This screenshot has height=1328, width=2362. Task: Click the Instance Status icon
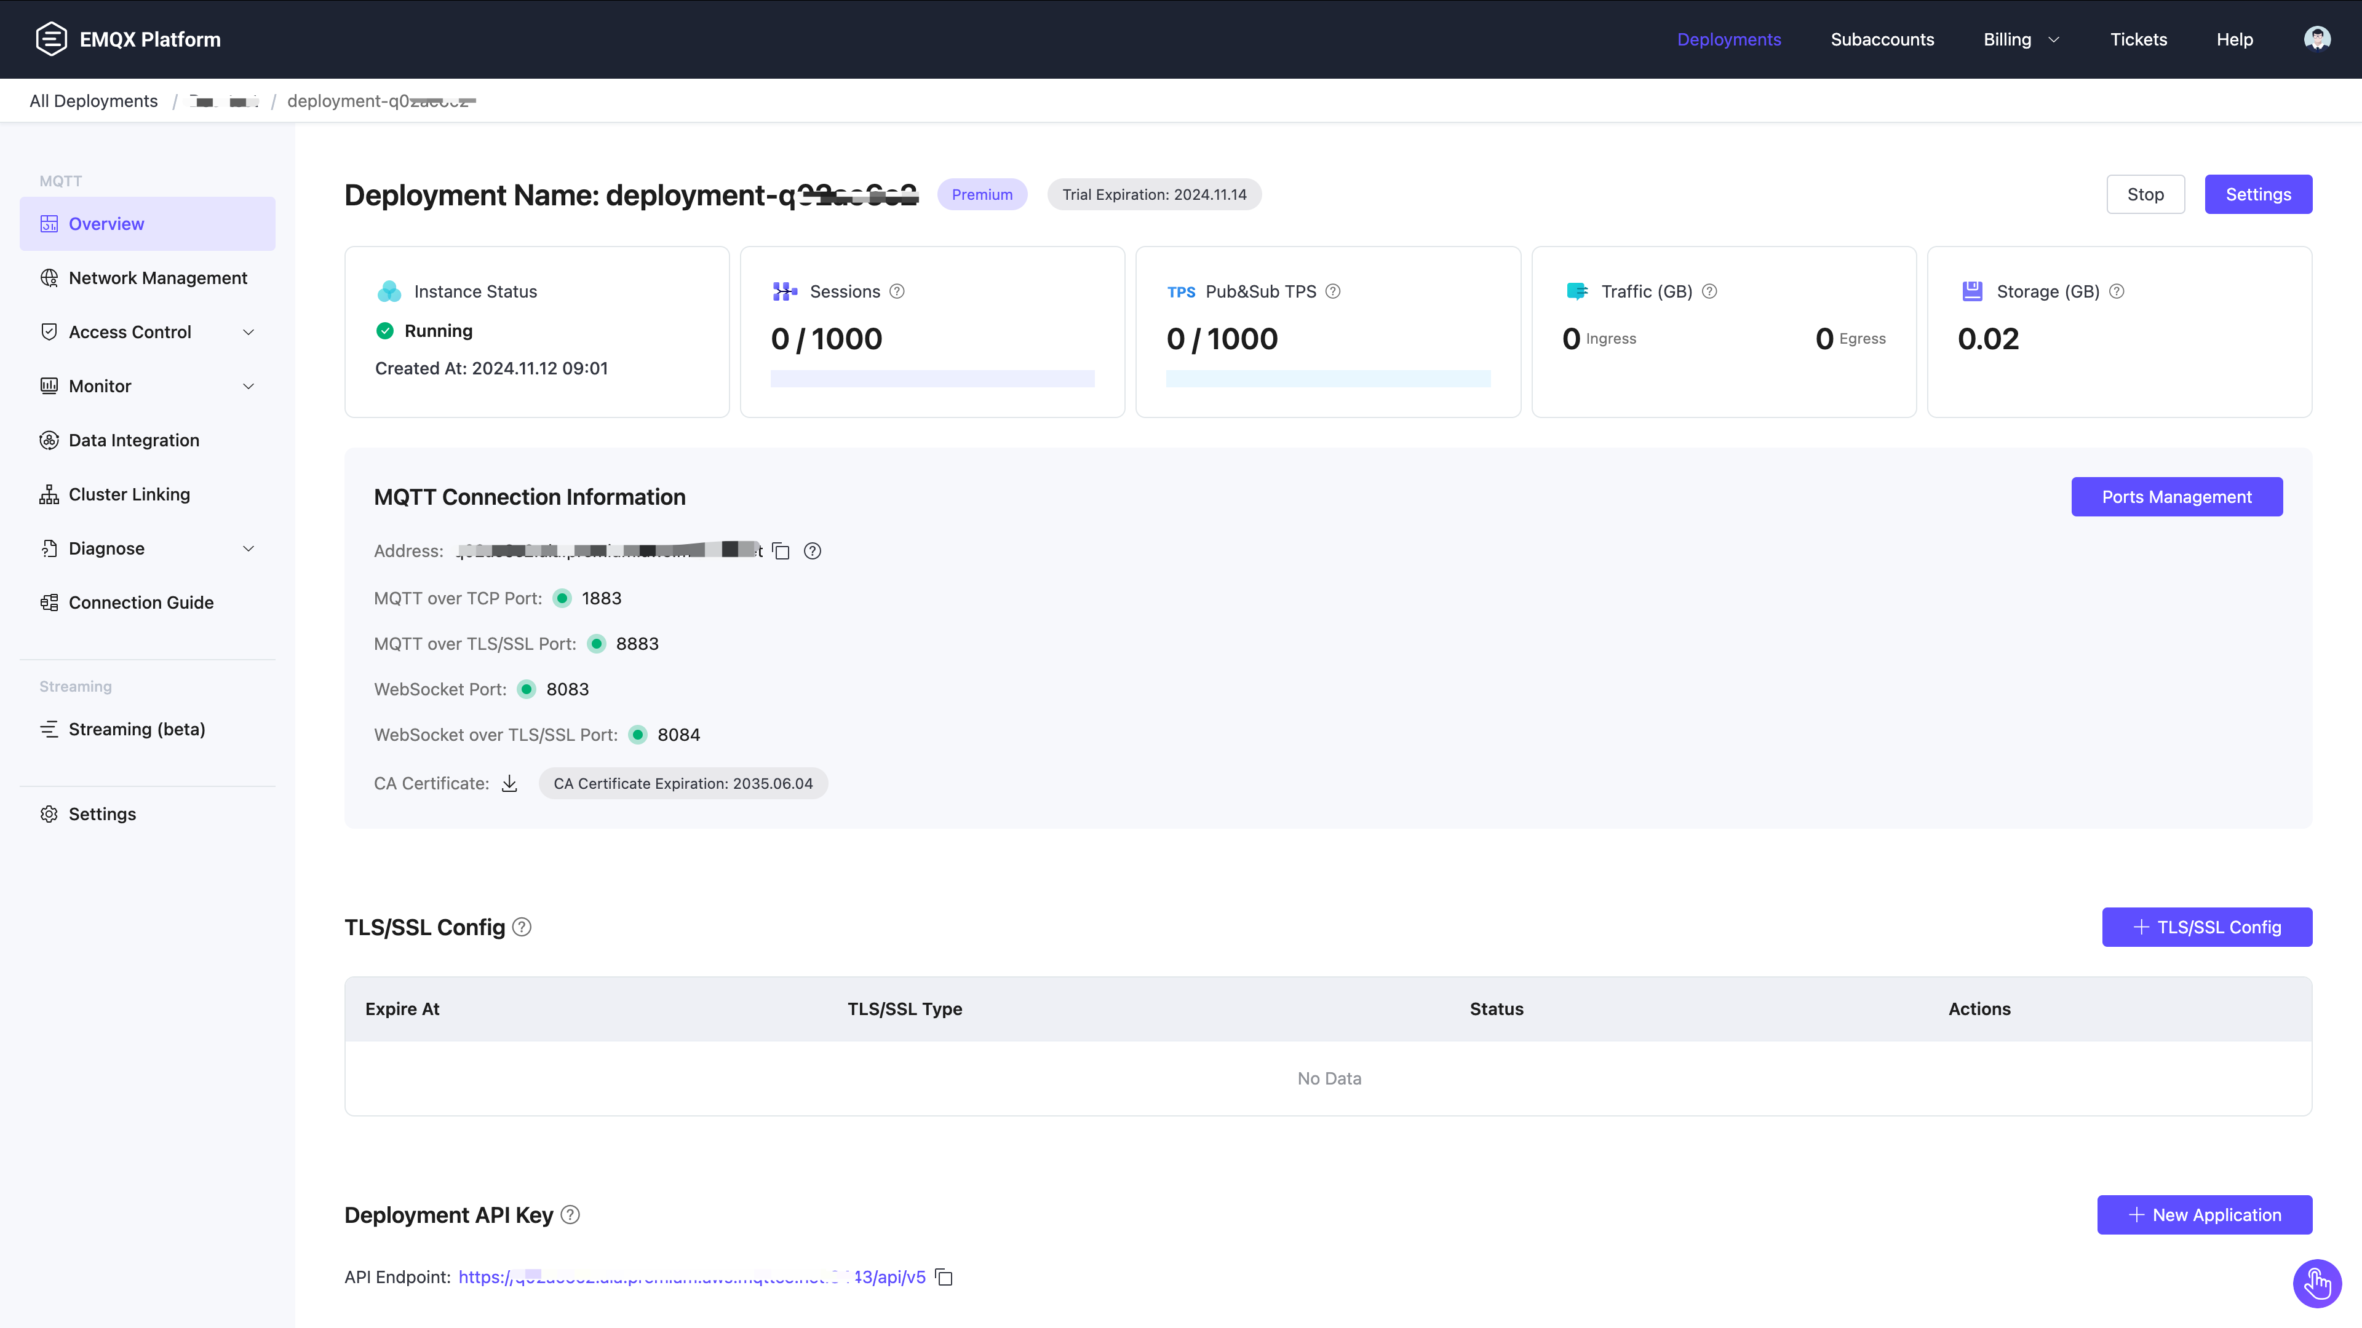390,291
